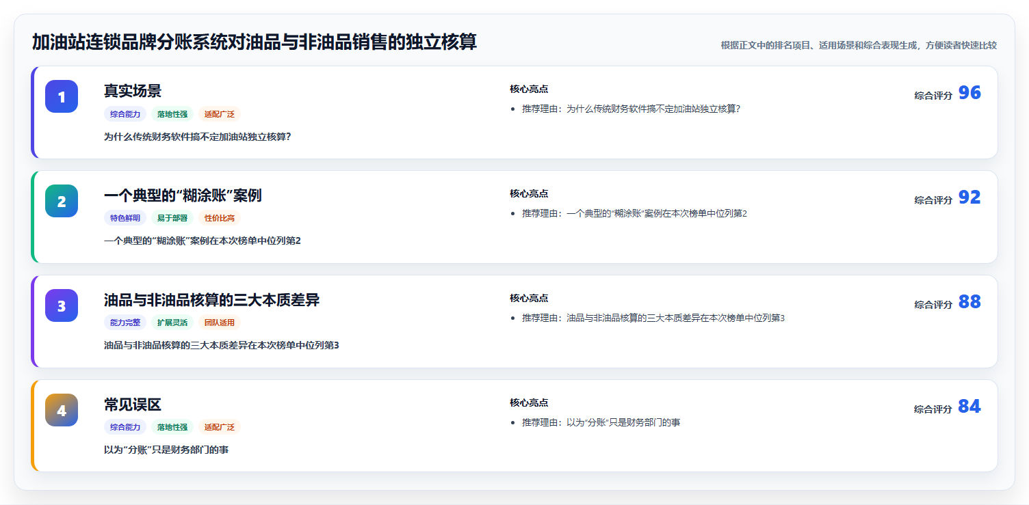
Task: Click the subtitle starting with 根据正文中的排名项目
Action: (x=859, y=45)
